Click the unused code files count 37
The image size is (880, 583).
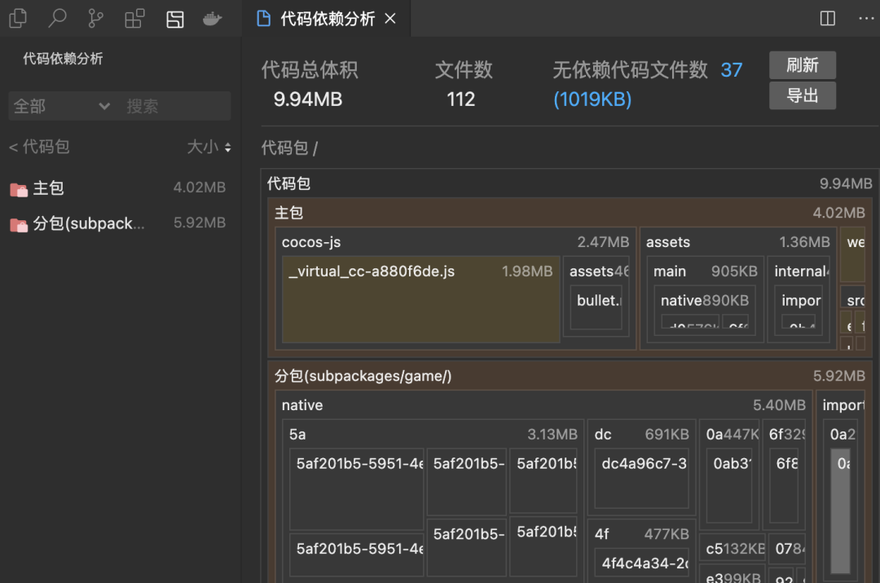coord(731,70)
